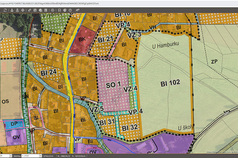Click the X coordinate readout -788570.72
Image resolution: width=238 pixels, height=158 pixels.
point(64,156)
